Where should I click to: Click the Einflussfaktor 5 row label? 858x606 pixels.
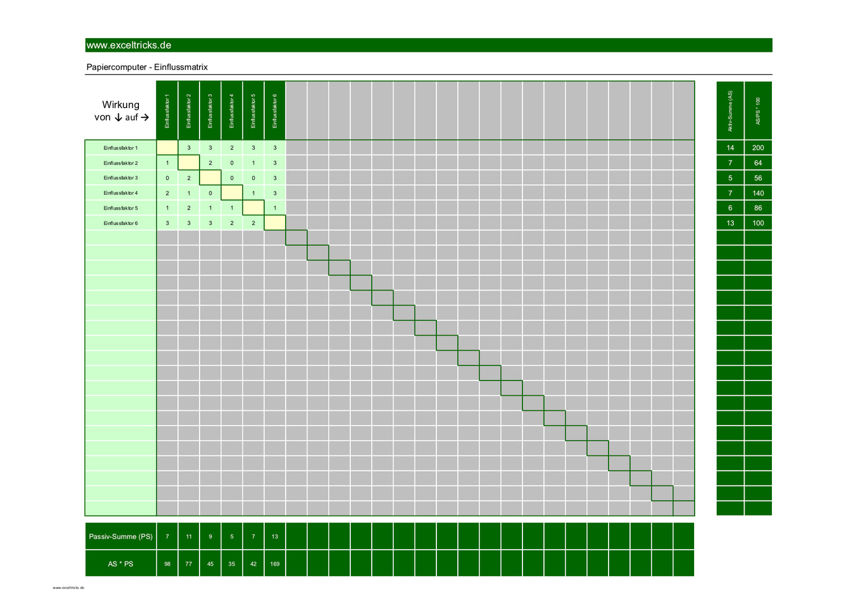121,208
